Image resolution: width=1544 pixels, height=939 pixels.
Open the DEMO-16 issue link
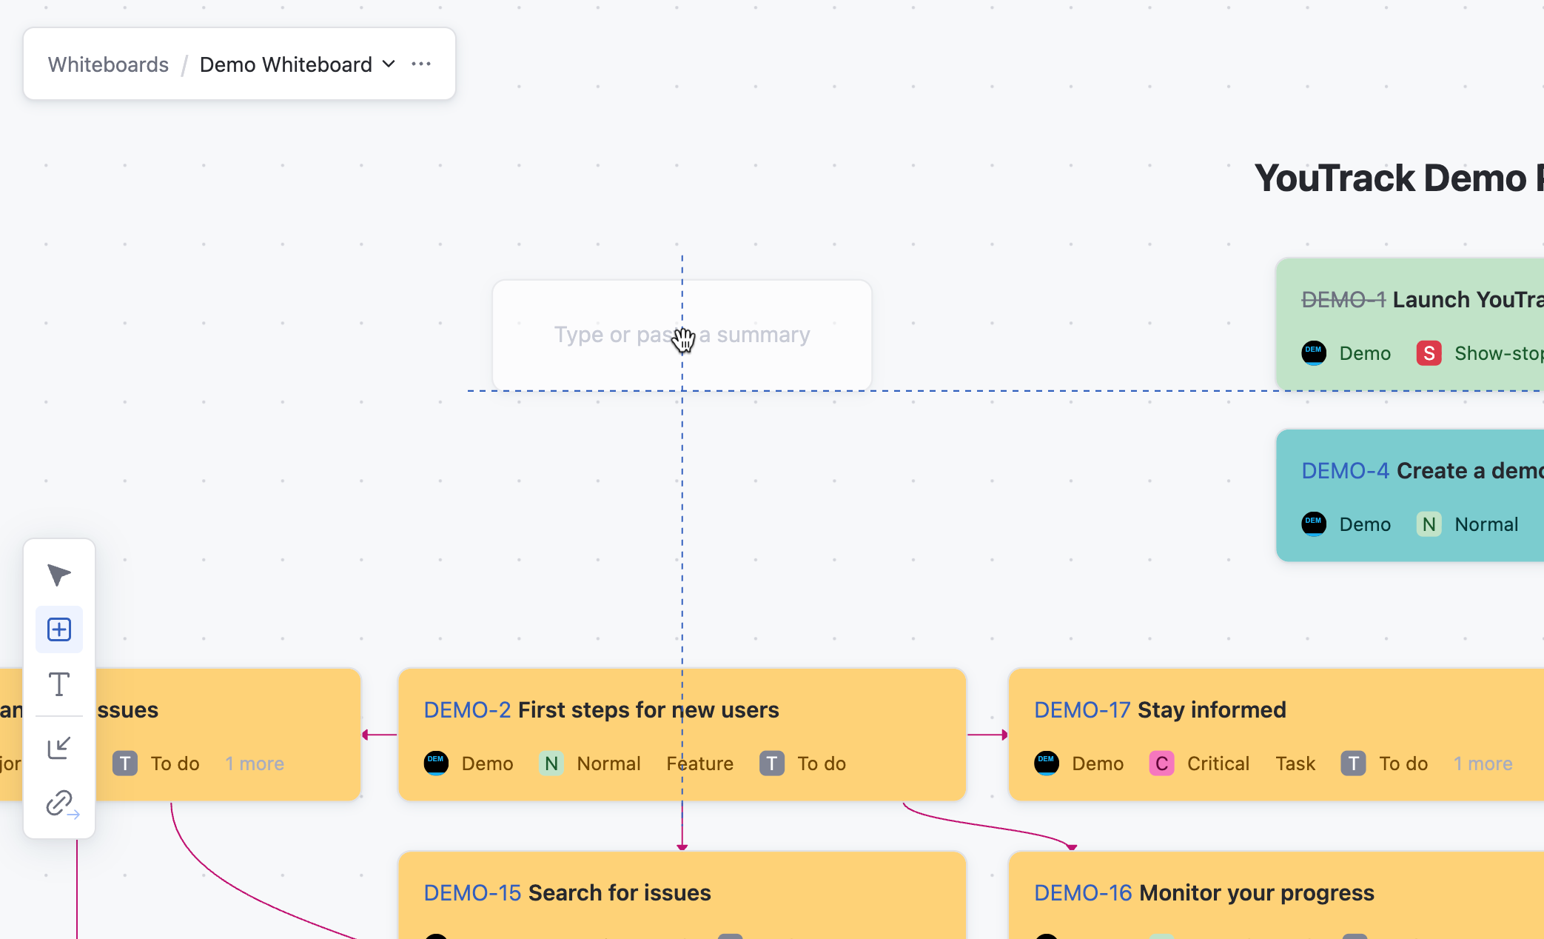pos(1082,892)
